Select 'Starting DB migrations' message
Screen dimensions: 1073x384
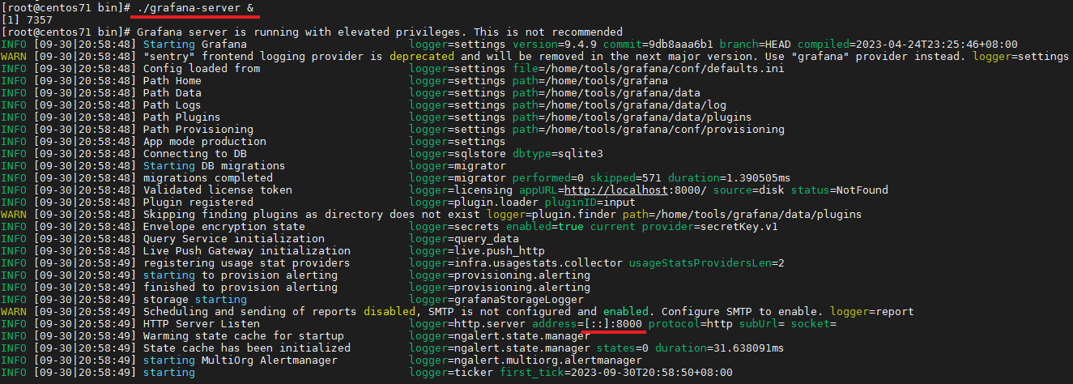click(214, 166)
